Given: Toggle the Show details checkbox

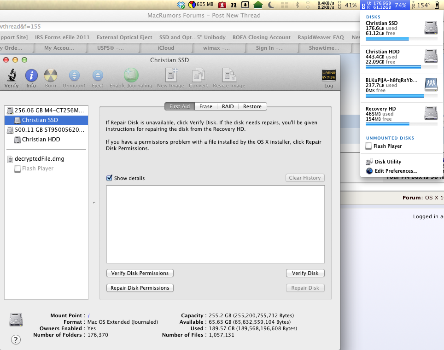Looking at the screenshot, I should (x=109, y=178).
